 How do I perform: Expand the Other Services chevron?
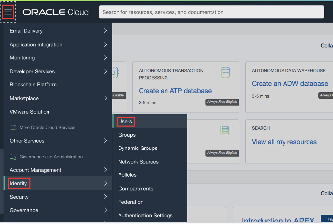(x=106, y=141)
